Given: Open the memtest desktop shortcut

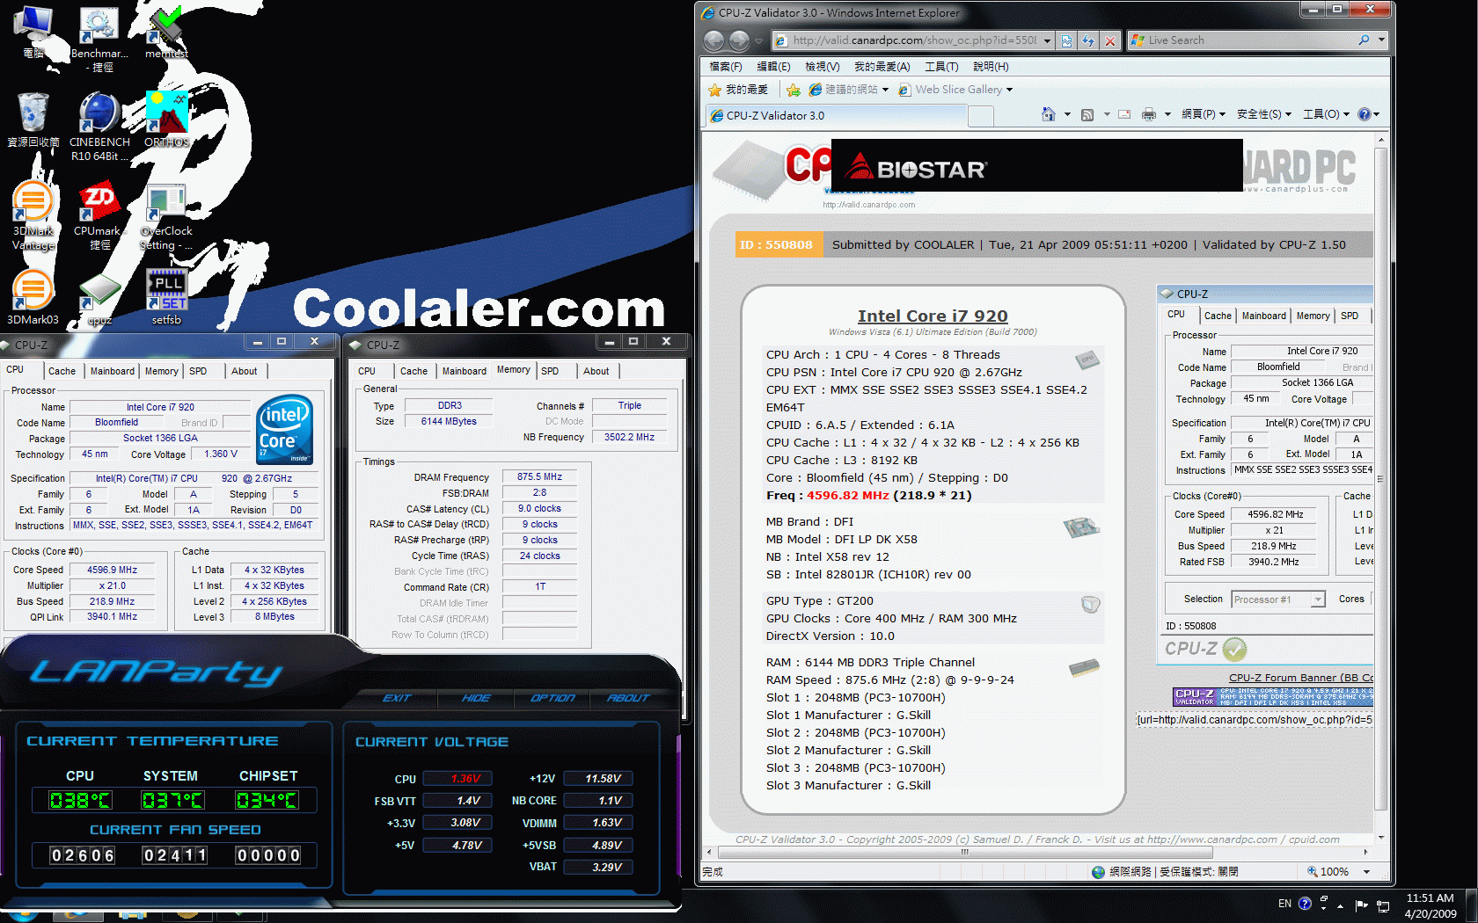Looking at the screenshot, I should [x=166, y=32].
